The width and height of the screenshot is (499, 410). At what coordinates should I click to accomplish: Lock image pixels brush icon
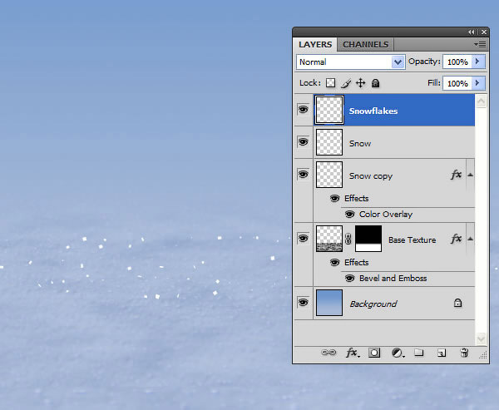pyautogui.click(x=346, y=83)
